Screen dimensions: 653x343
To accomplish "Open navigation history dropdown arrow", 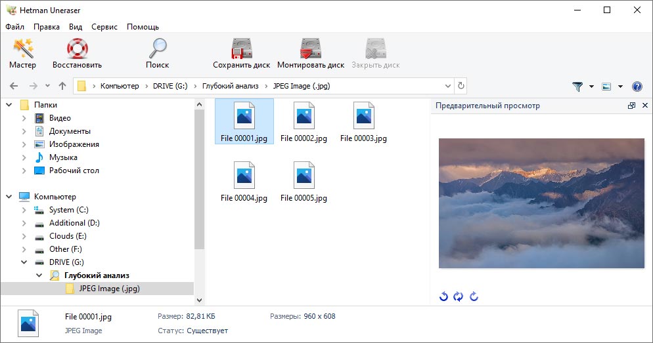I will [47, 86].
